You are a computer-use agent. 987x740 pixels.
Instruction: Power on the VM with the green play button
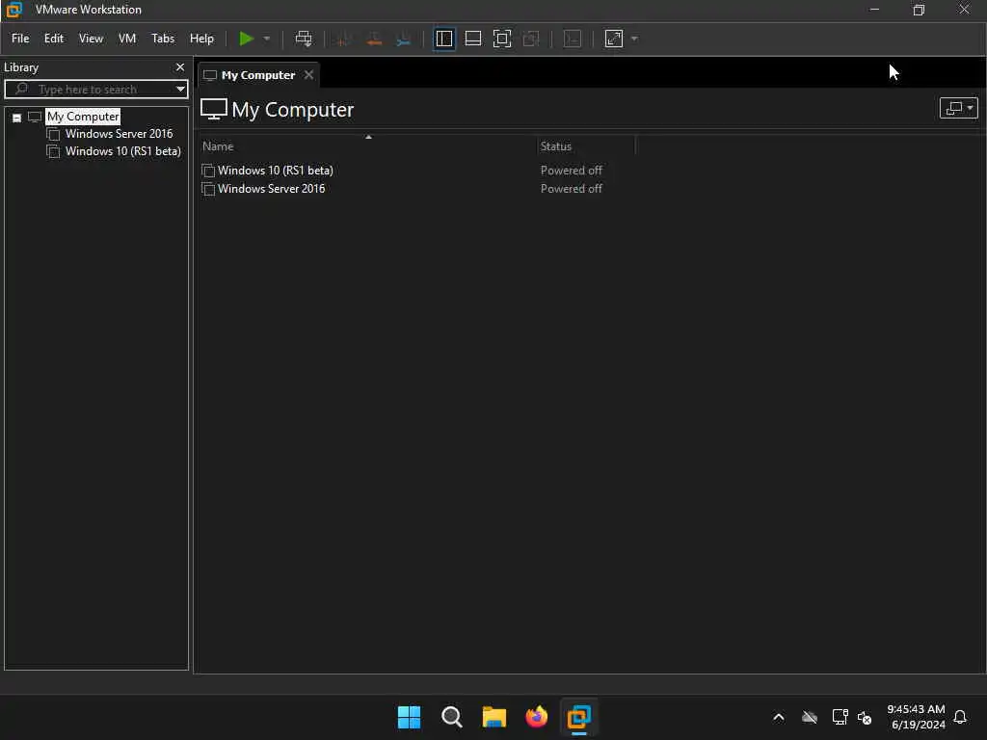(246, 39)
